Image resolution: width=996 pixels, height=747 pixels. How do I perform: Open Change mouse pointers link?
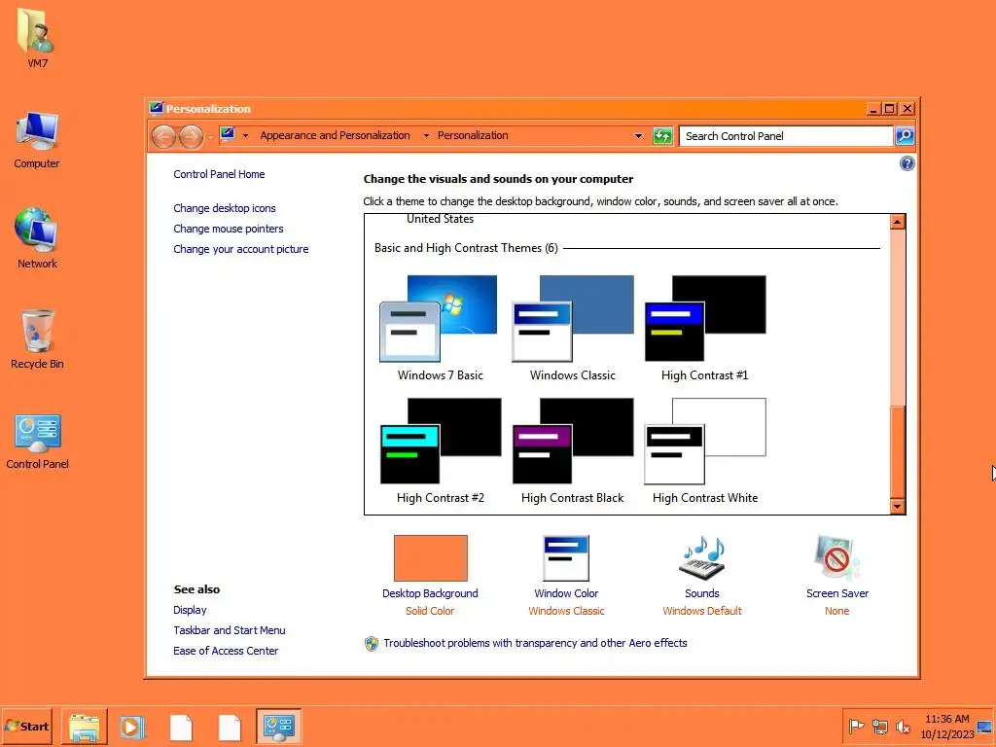[228, 229]
